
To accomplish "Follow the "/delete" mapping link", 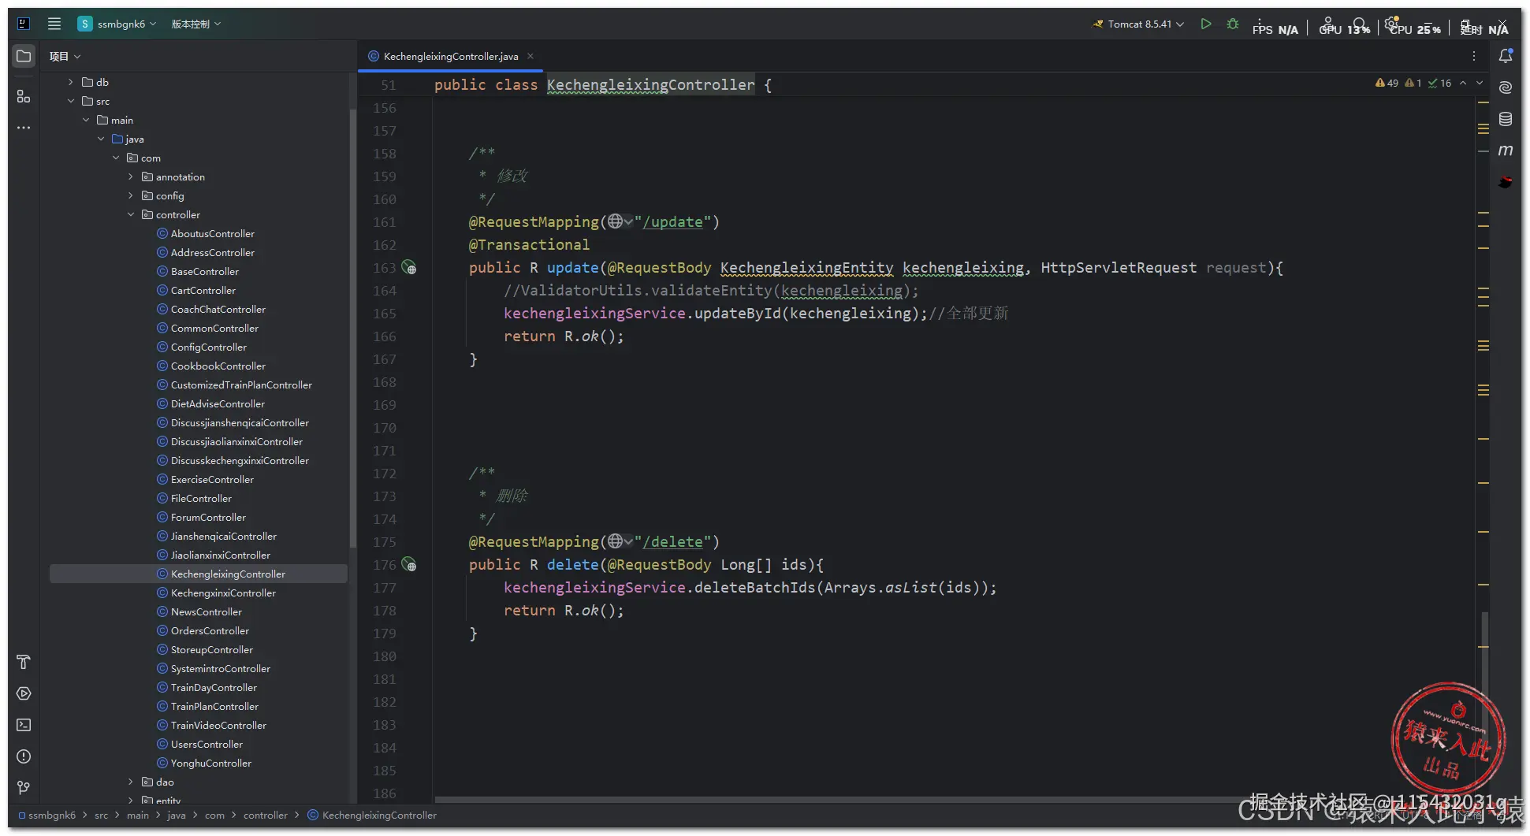I will 672,542.
